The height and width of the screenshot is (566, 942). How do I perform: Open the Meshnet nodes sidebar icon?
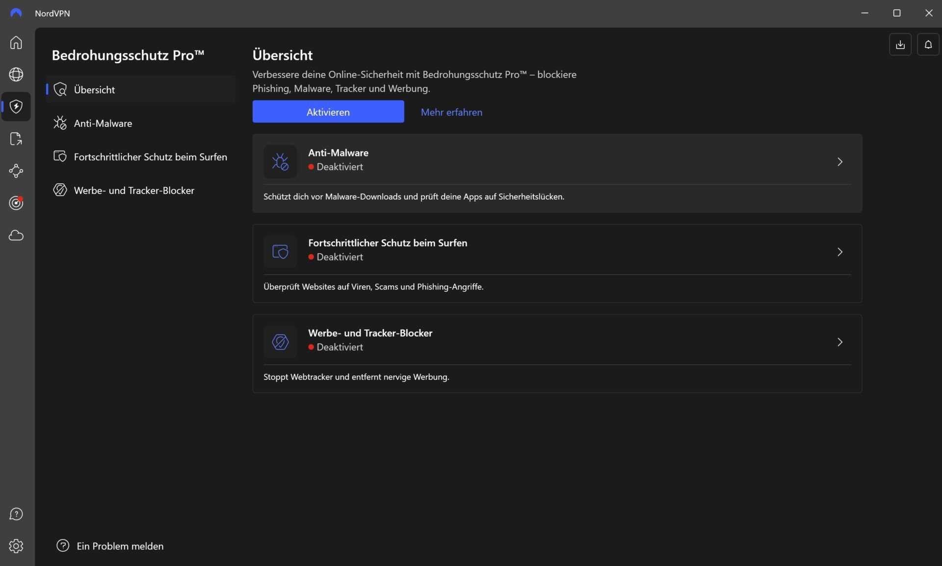tap(16, 171)
